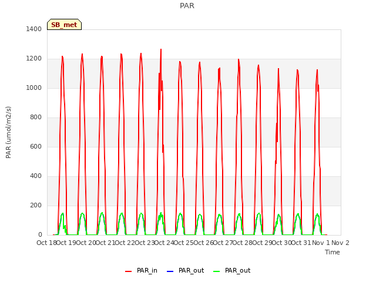Click the 1400 y-axis tick label
The image size is (376, 282).
click(34, 29)
